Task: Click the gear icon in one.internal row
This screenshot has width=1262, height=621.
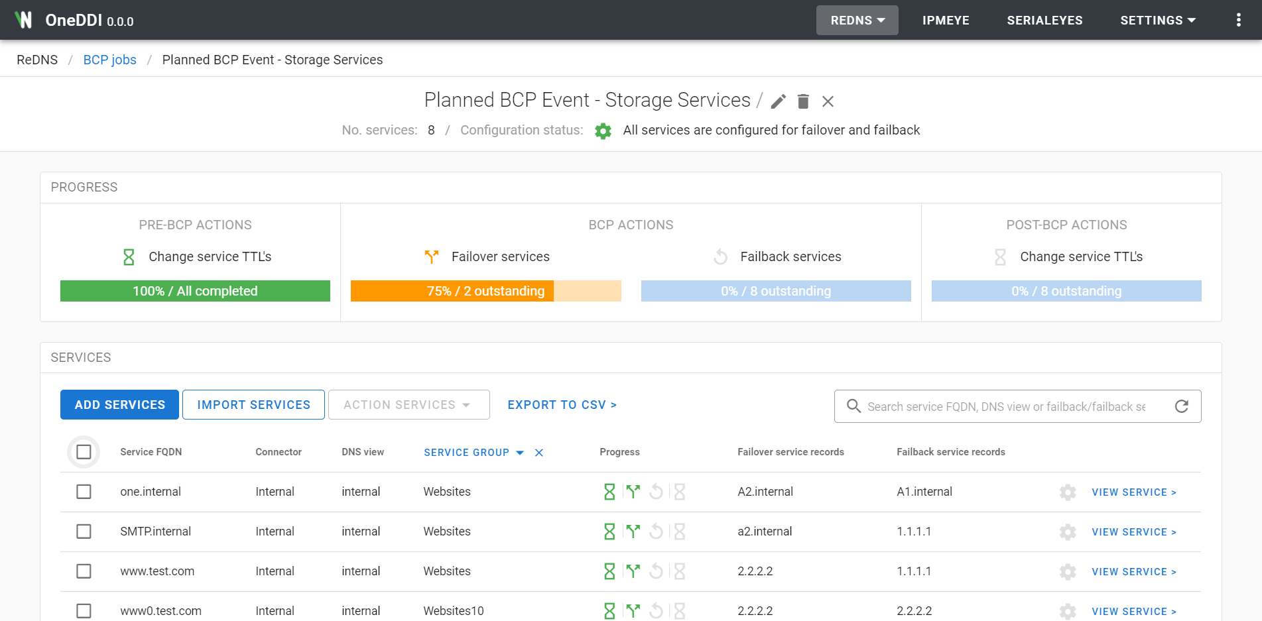Action: coord(1067,492)
